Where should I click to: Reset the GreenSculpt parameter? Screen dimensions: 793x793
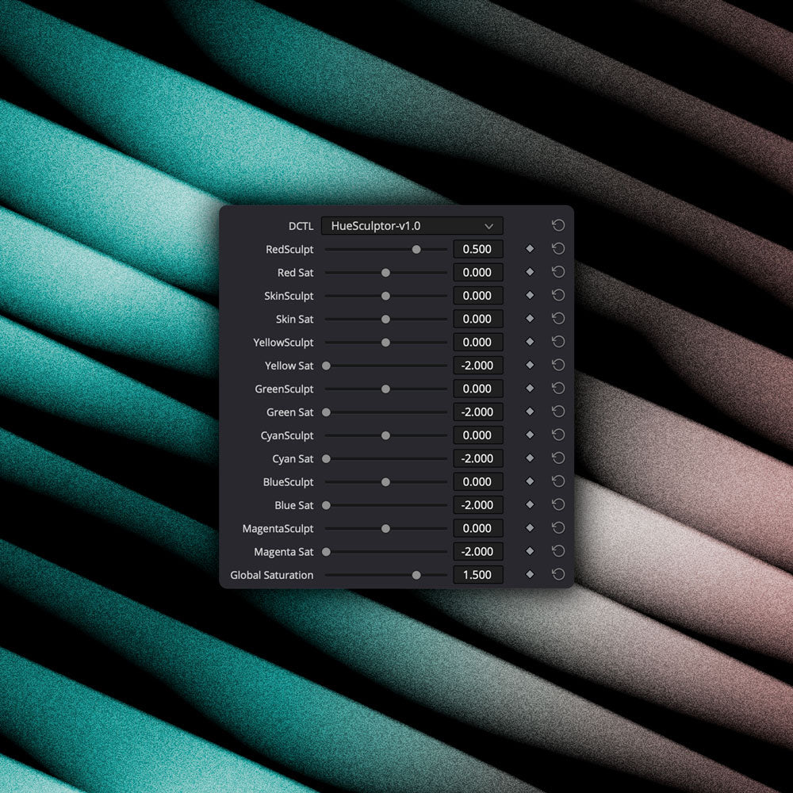[557, 389]
